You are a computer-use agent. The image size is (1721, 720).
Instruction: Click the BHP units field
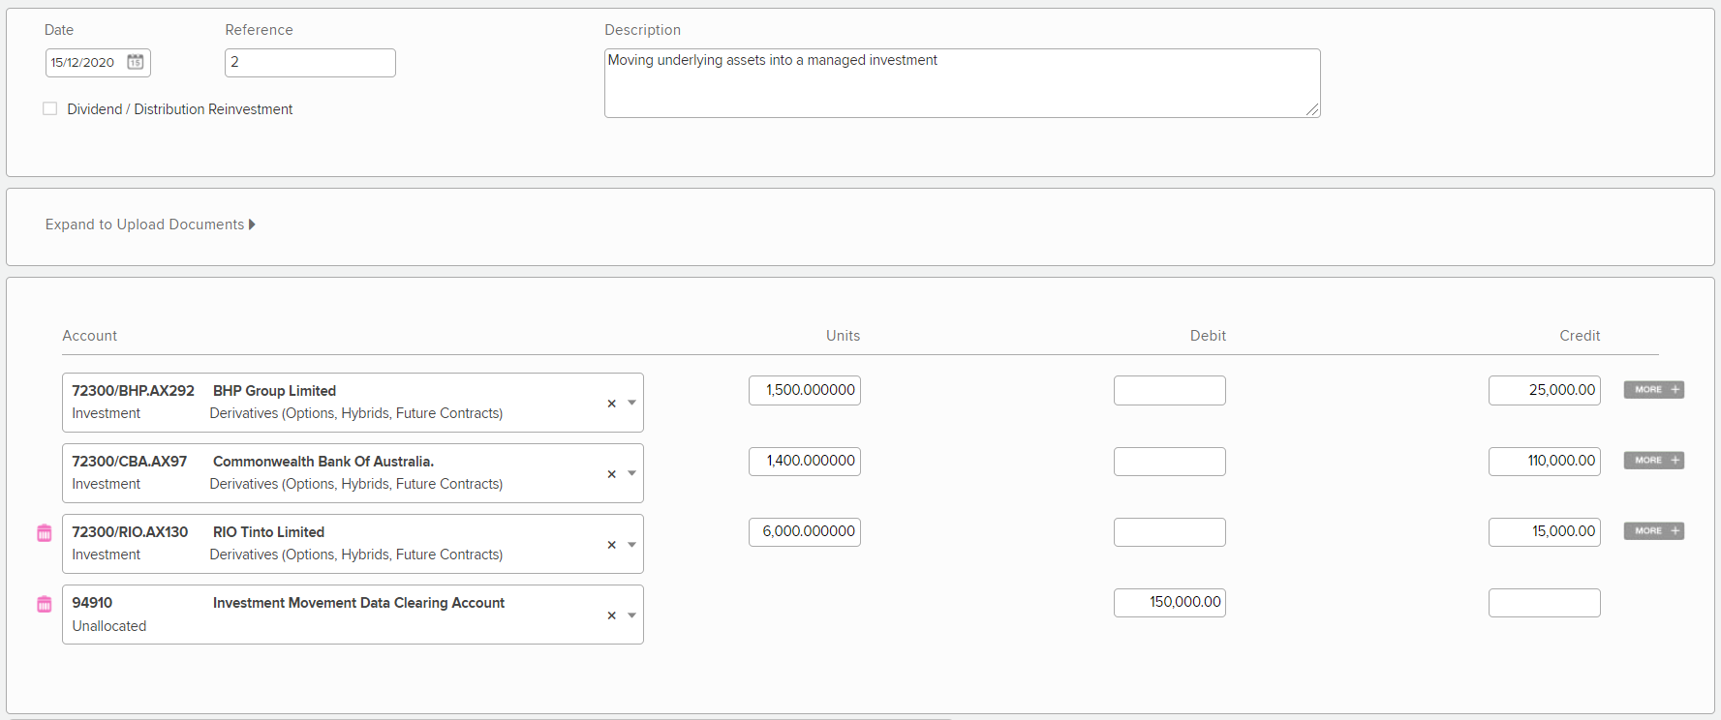coord(804,390)
